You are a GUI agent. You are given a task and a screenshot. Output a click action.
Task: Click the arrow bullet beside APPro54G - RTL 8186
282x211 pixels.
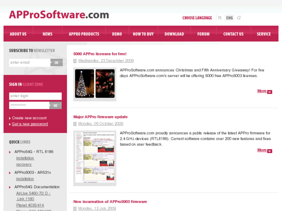pos(10,152)
